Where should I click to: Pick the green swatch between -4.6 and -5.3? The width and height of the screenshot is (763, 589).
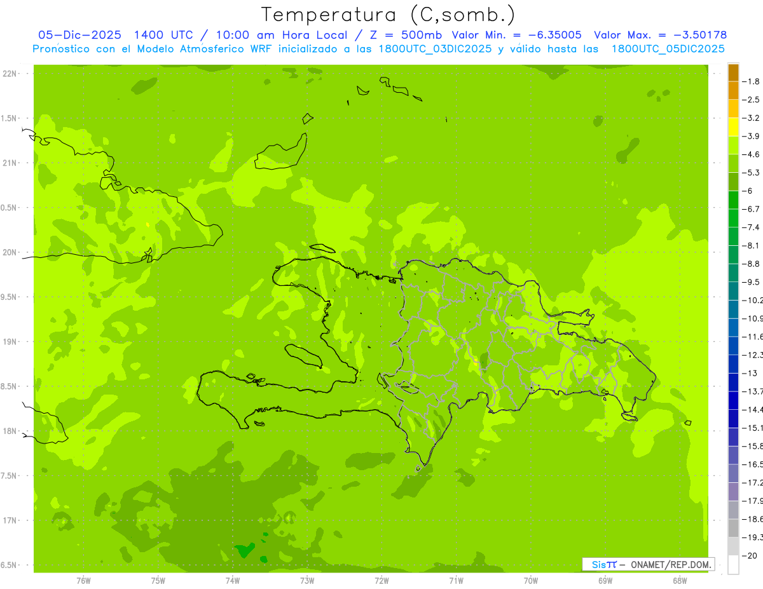733,163
